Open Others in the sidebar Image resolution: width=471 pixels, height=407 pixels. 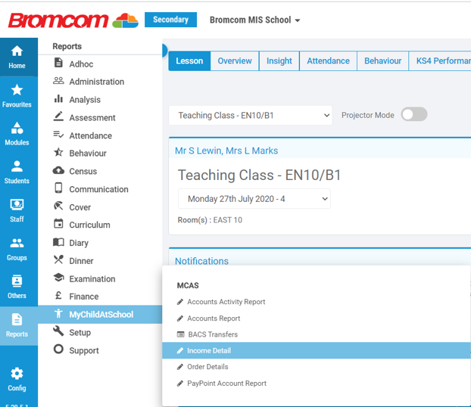pos(17,287)
